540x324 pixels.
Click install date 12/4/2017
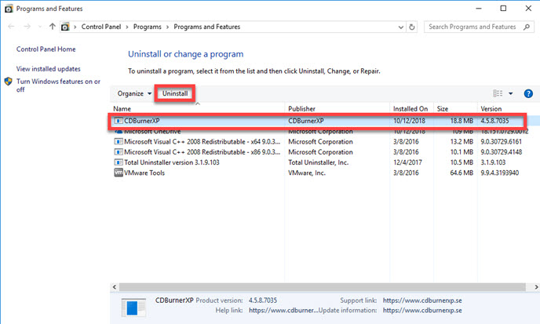(407, 162)
